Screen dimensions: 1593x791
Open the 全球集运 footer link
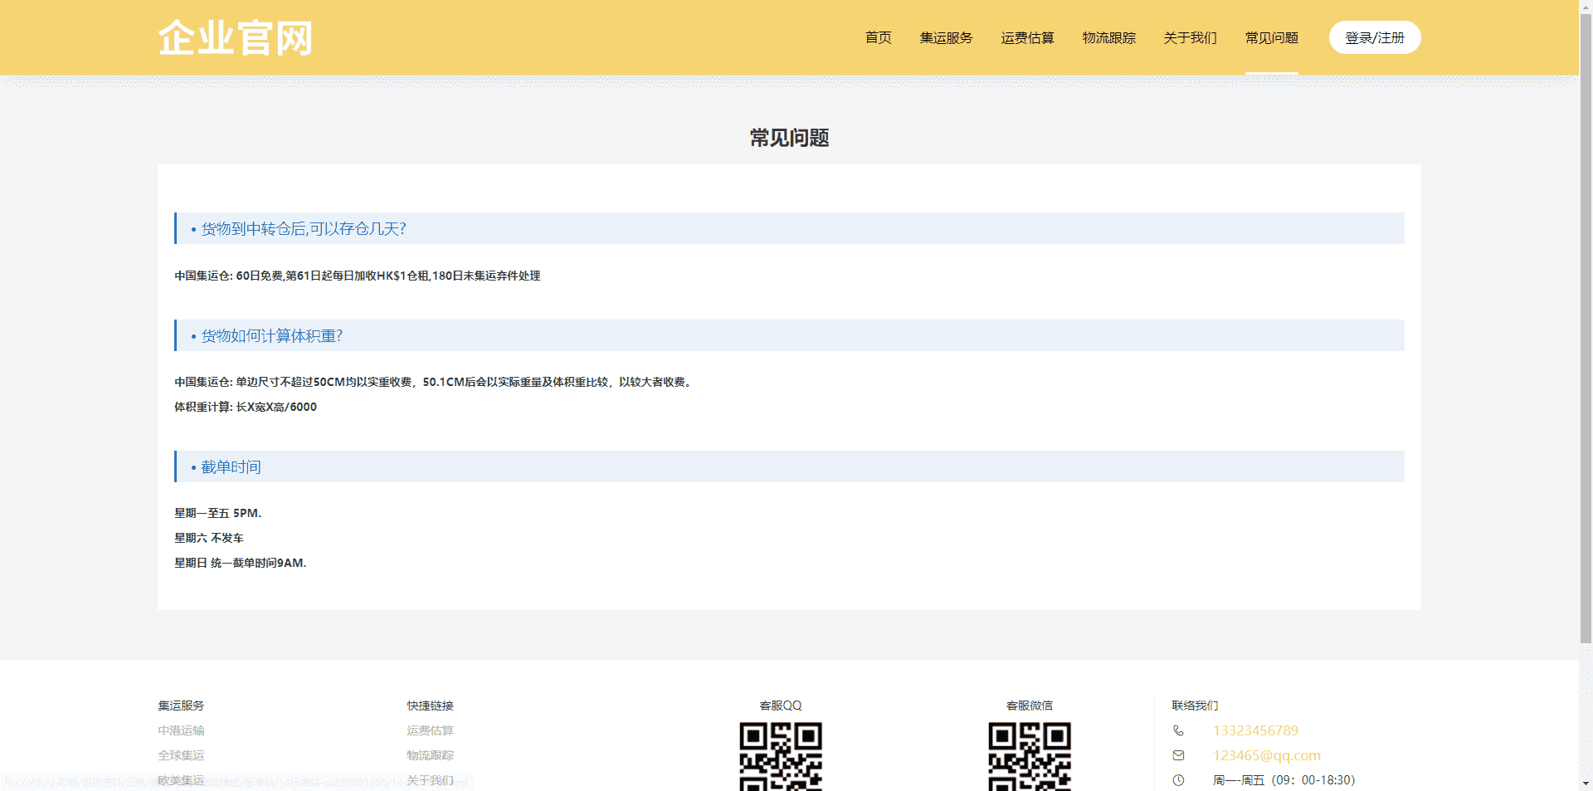(x=181, y=755)
